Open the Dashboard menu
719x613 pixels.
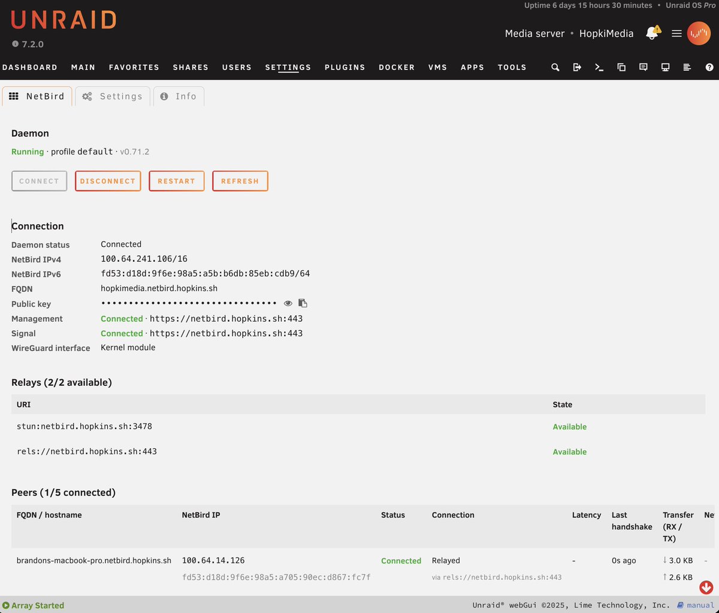30,67
